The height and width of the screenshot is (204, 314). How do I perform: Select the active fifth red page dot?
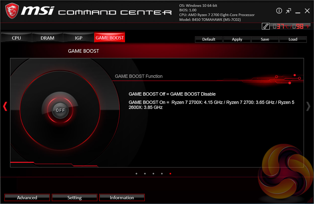coord(170,173)
